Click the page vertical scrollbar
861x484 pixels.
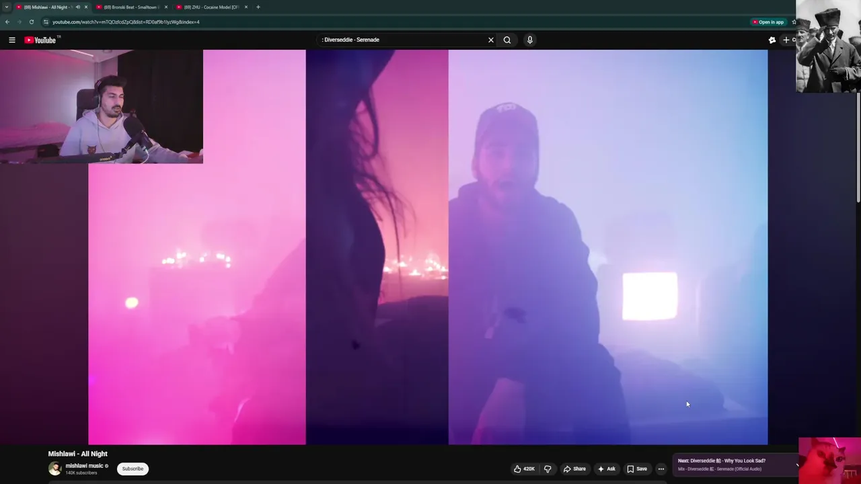[x=858, y=147]
